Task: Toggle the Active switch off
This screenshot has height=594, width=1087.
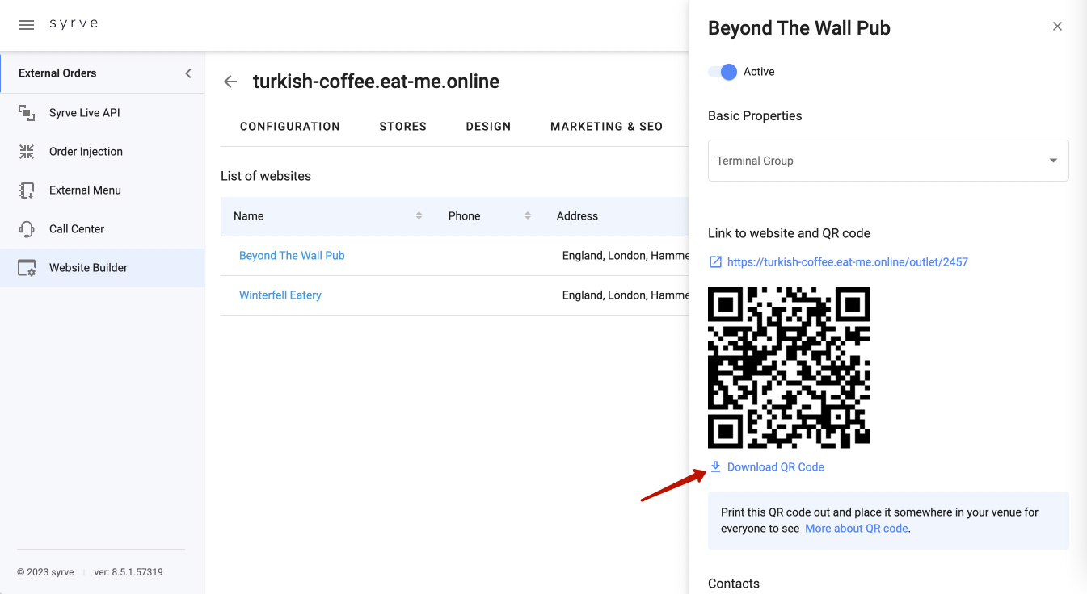Action: (723, 72)
